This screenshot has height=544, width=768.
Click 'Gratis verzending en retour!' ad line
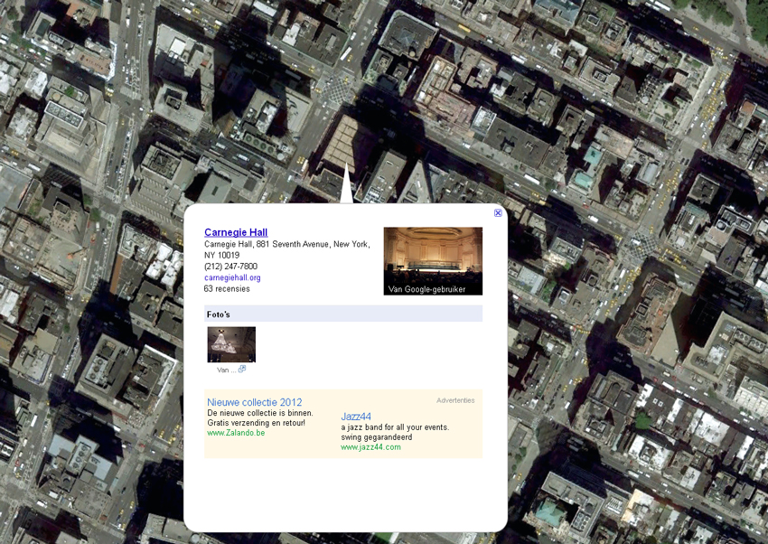pos(257,423)
